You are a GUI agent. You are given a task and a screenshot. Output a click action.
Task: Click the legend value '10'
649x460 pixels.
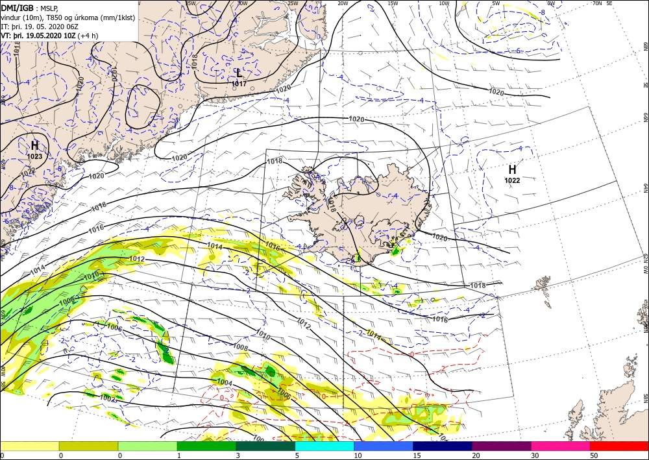click(x=358, y=455)
